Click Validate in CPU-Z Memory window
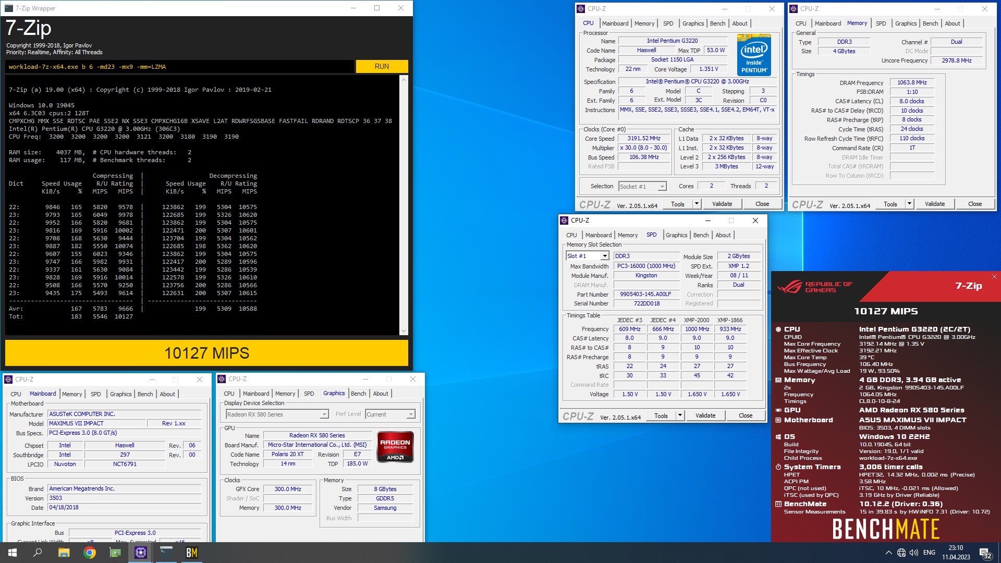Viewport: 1001px width, 563px height. (x=935, y=204)
